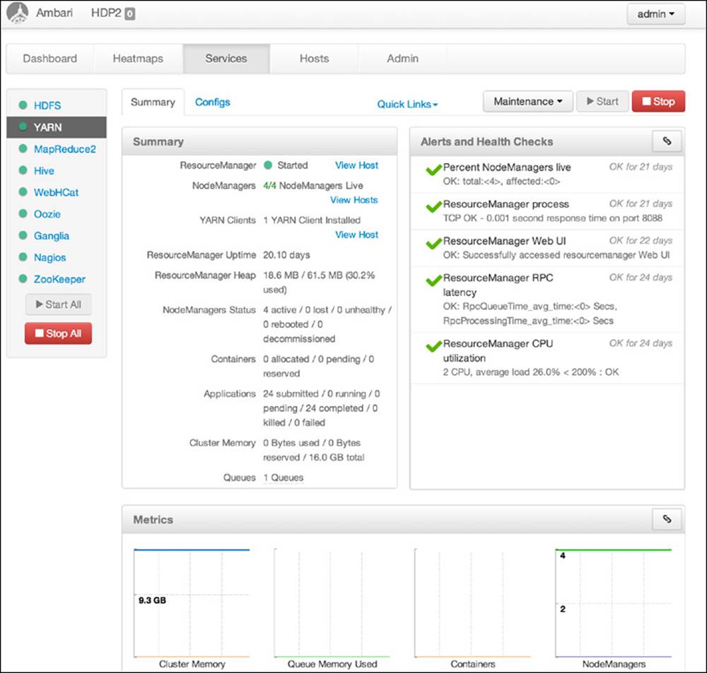Click link icon in Alerts and Health Checks
This screenshot has width=707, height=673.
pos(667,141)
